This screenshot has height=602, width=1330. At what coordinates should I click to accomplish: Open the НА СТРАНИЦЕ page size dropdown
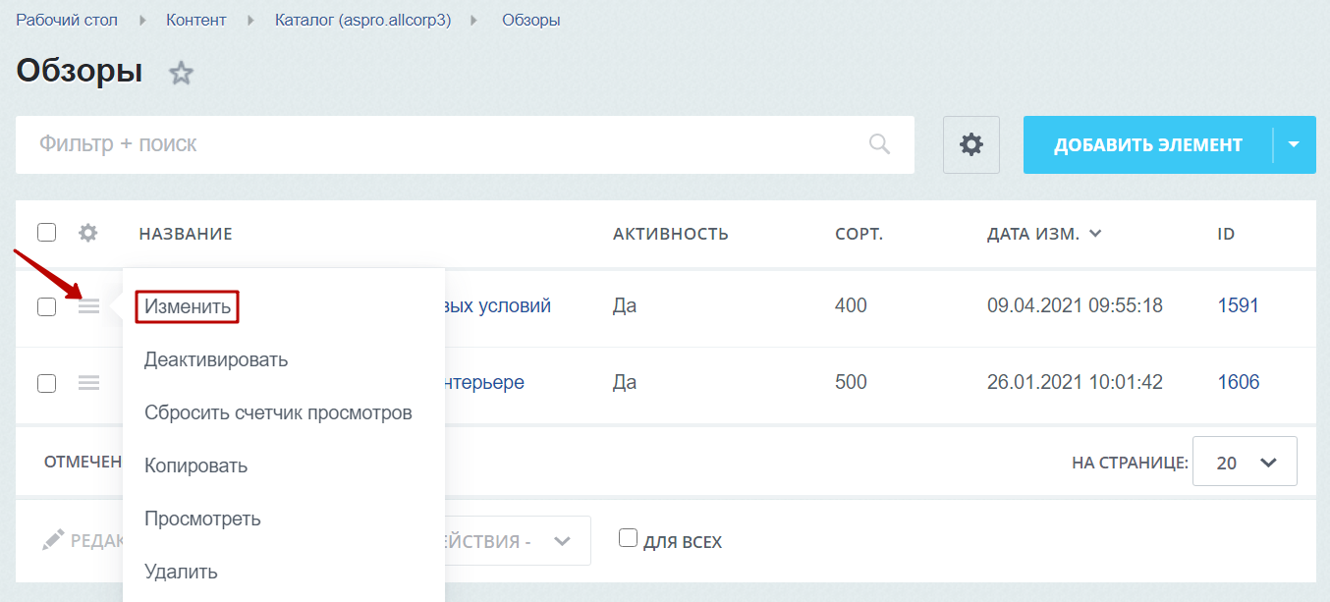1245,462
